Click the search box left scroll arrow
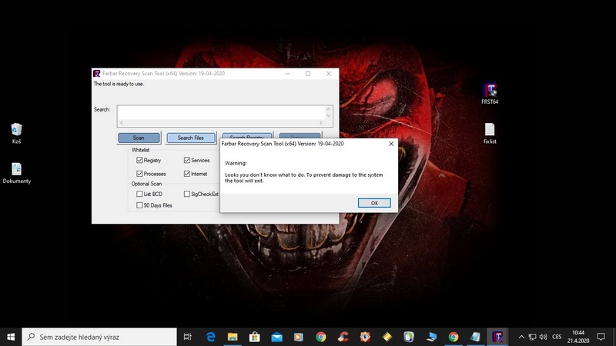 coord(122,123)
